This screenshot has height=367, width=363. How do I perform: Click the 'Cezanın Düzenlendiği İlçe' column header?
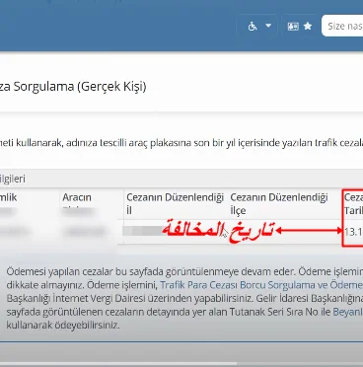click(x=279, y=203)
